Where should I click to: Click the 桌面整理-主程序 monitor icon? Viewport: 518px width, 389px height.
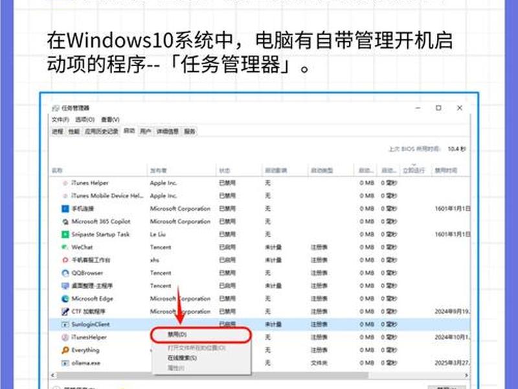click(65, 286)
